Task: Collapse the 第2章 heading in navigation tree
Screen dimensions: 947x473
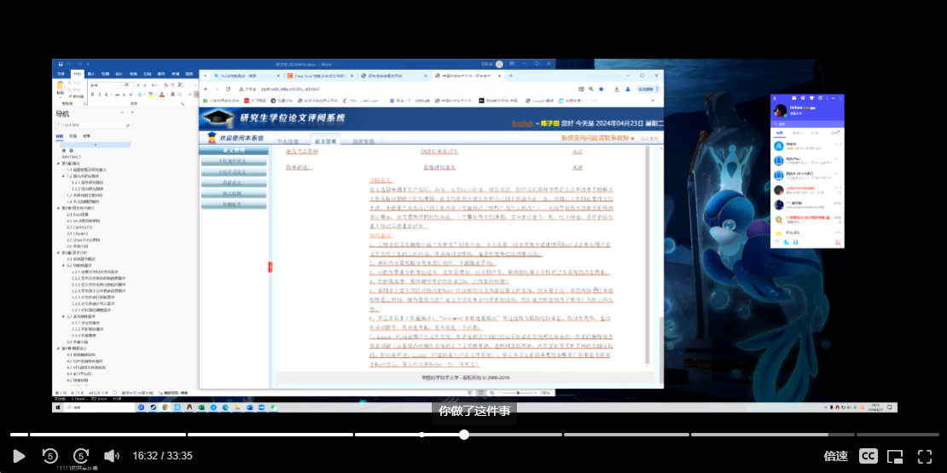Action: [59, 208]
